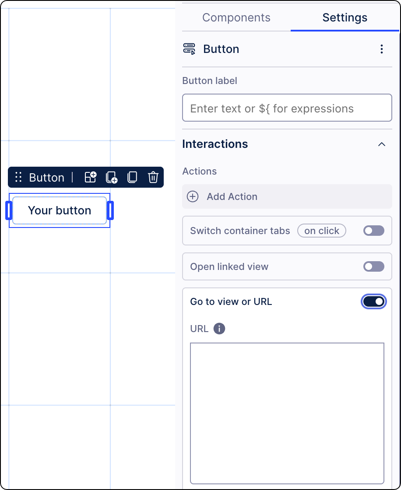This screenshot has height=490, width=401.
Task: Switch to the Components tab
Action: click(x=236, y=17)
